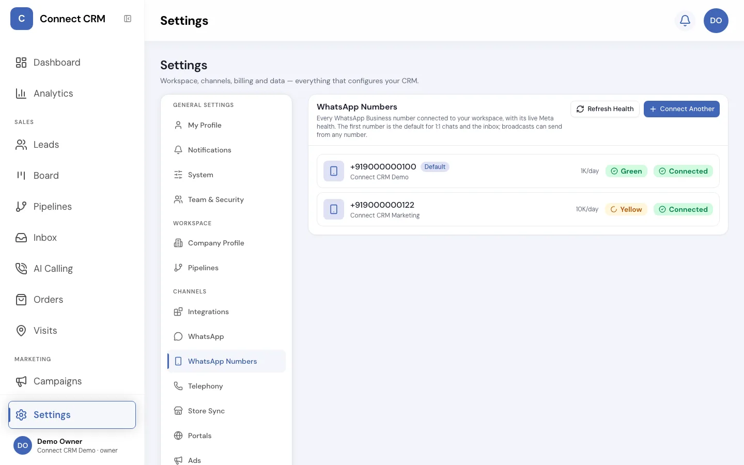744x465 pixels.
Task: Click the Visits map pin icon
Action: tap(21, 331)
